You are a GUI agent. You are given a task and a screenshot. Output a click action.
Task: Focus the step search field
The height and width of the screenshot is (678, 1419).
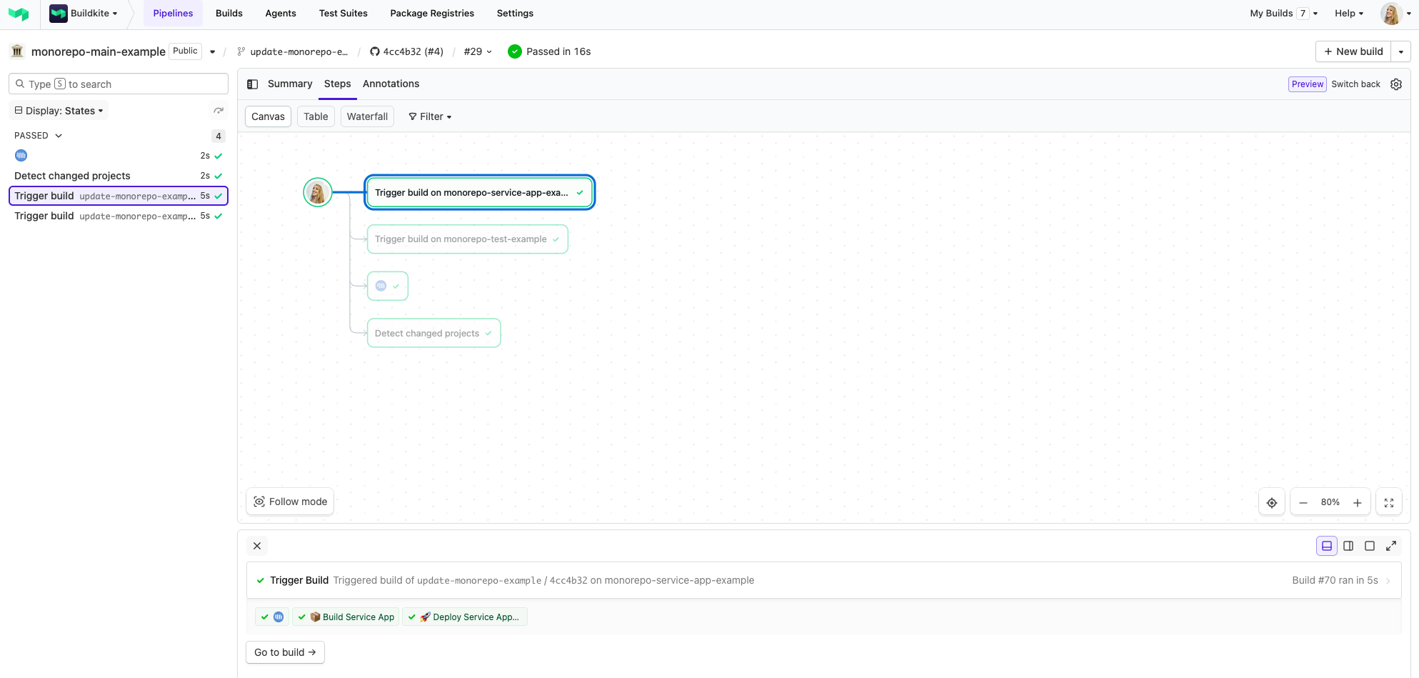coord(119,84)
